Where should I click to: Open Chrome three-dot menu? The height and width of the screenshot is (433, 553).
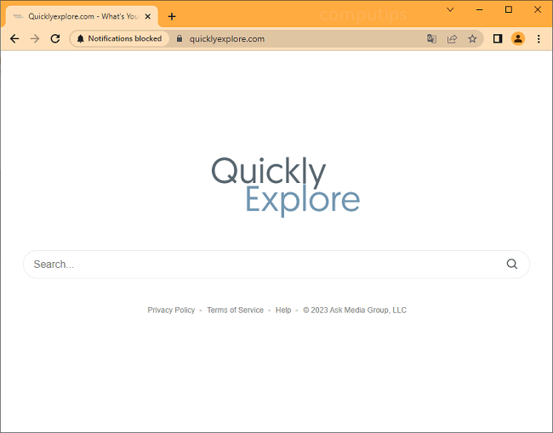pos(539,38)
